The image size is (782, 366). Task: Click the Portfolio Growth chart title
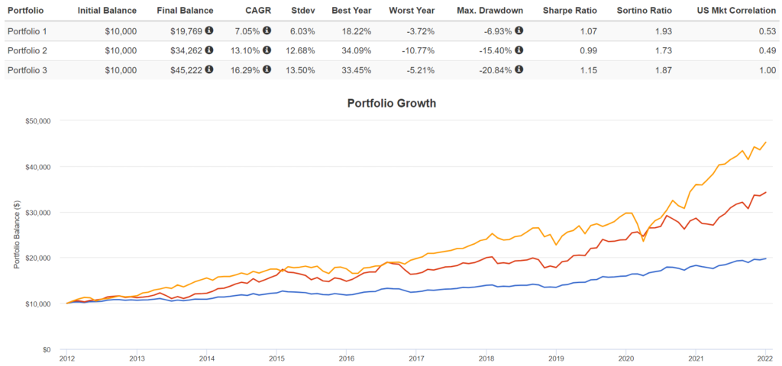391,103
